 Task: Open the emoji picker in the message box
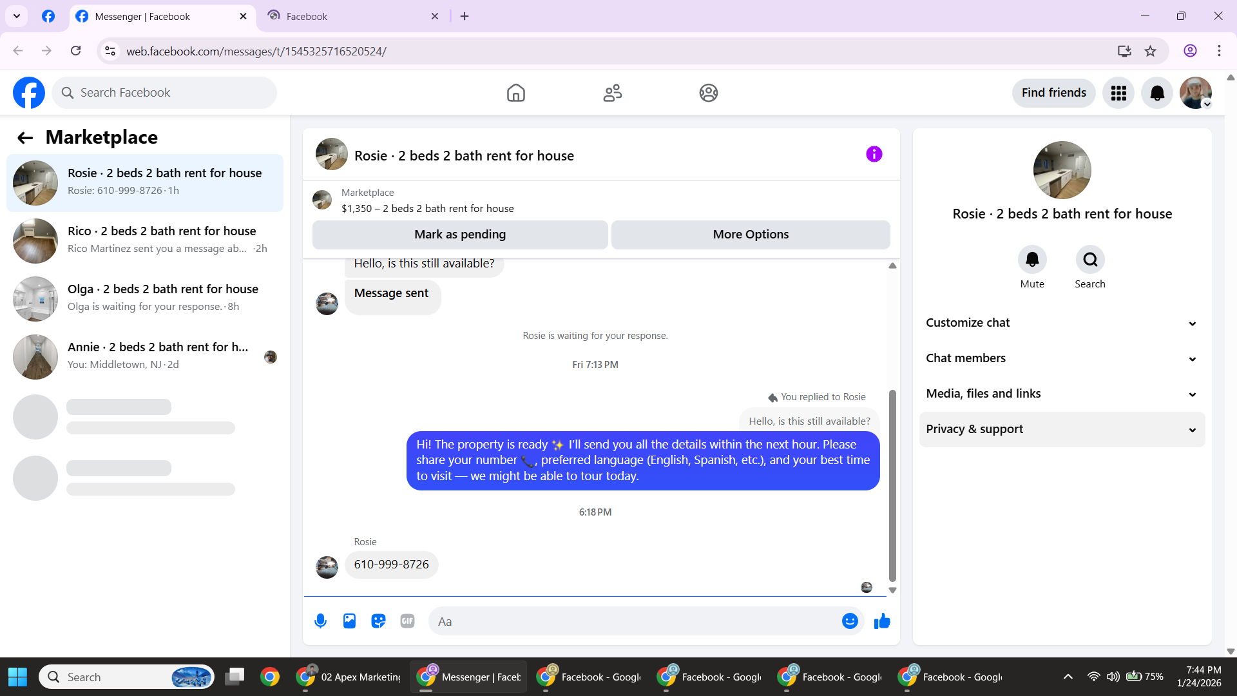coord(850,621)
